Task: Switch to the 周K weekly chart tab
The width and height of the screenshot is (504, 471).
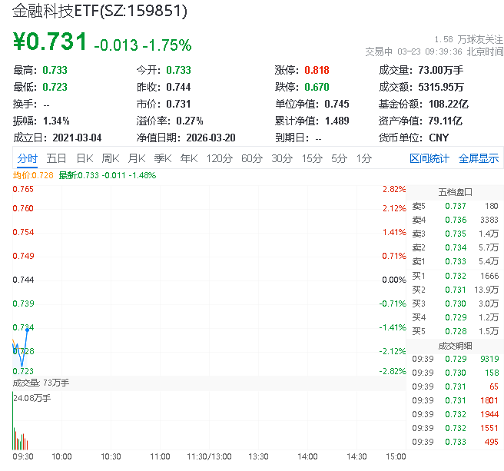Action: click(111, 158)
